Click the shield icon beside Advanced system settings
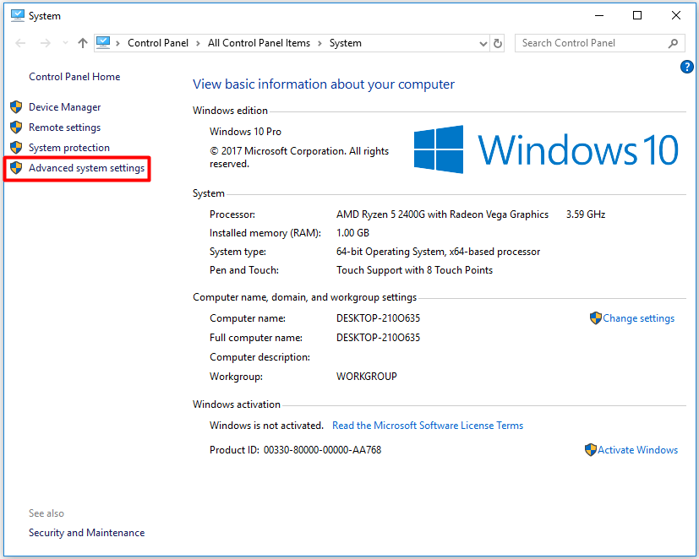699x559 pixels. [16, 168]
